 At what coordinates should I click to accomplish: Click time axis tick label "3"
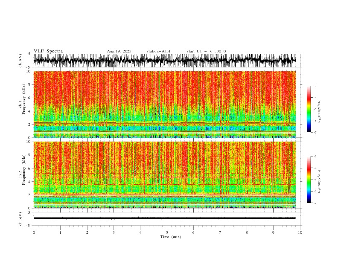(114, 232)
